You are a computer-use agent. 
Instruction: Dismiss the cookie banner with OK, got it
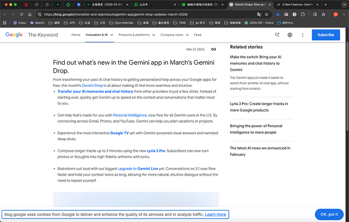[329, 214]
